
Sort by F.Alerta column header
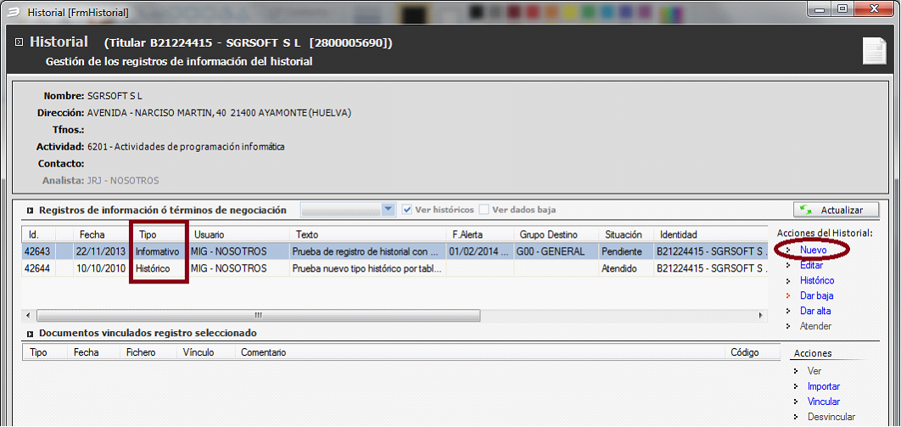coord(479,234)
